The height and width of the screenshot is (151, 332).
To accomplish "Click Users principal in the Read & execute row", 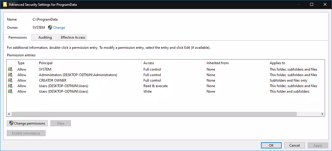I will [63, 86].
